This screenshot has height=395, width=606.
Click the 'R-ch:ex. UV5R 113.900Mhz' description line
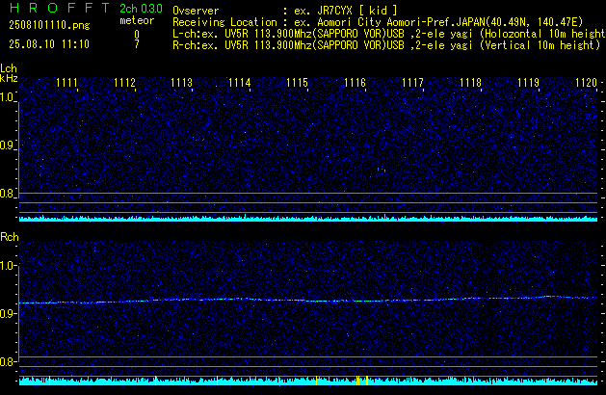tap(386, 45)
